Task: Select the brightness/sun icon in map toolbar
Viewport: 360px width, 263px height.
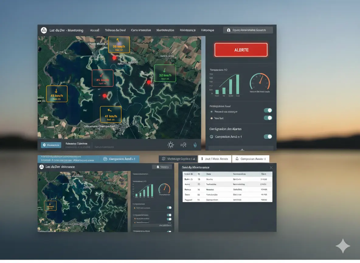Action: point(171,145)
